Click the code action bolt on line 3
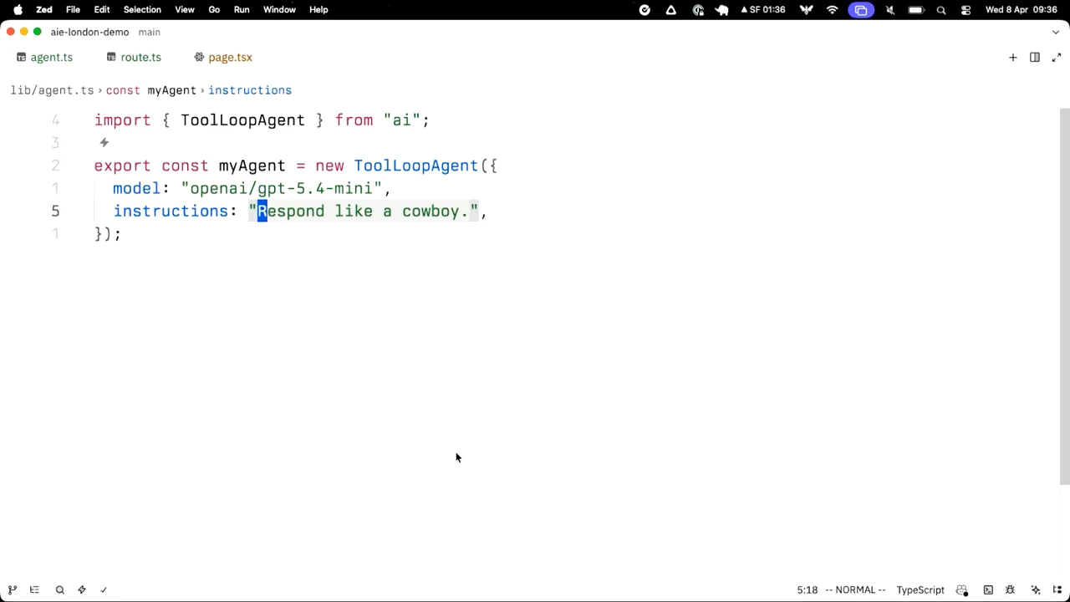The height and width of the screenshot is (602, 1070). tap(104, 143)
